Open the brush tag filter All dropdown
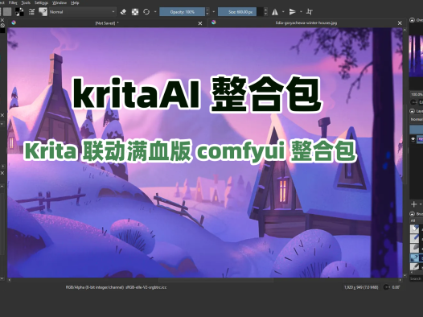This screenshot has height=317, width=423. click(x=417, y=220)
